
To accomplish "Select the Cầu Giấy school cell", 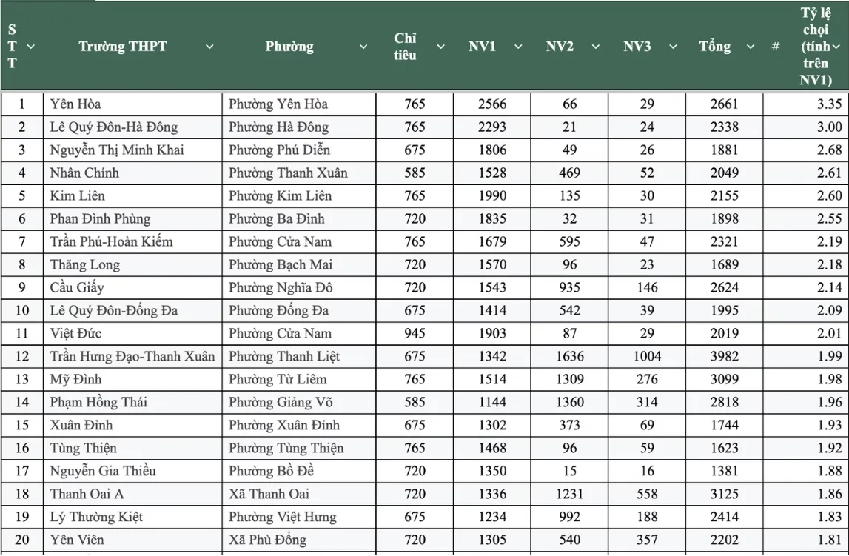I will [x=77, y=287].
